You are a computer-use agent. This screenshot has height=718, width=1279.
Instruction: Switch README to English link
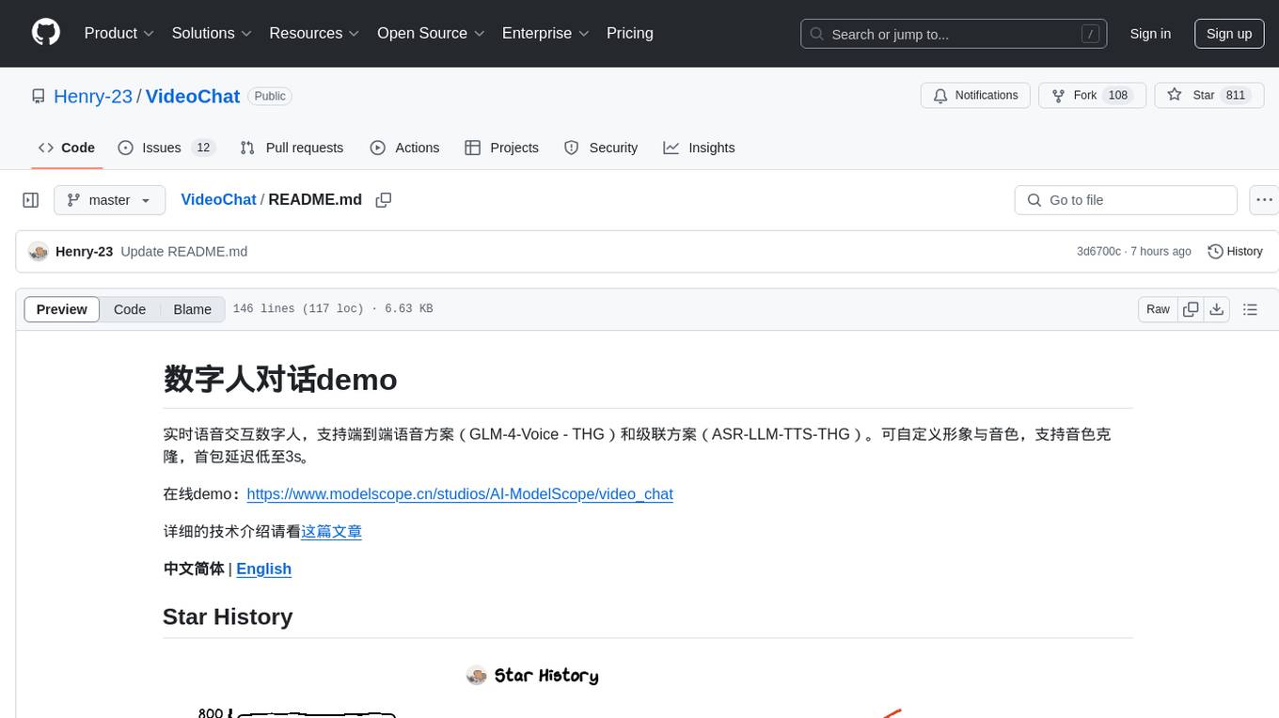click(x=263, y=569)
